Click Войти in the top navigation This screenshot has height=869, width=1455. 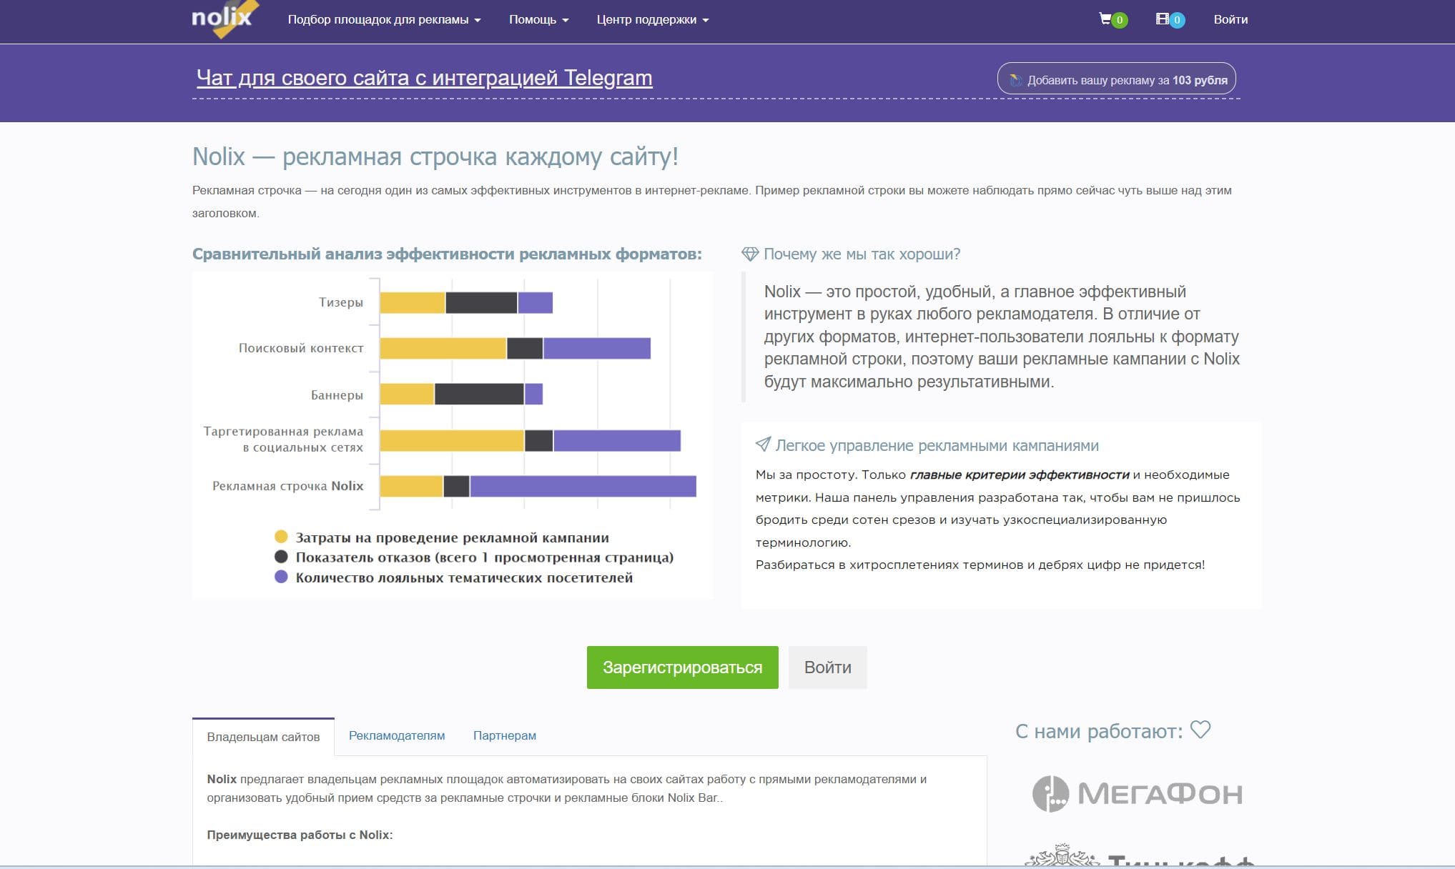pos(1230,20)
